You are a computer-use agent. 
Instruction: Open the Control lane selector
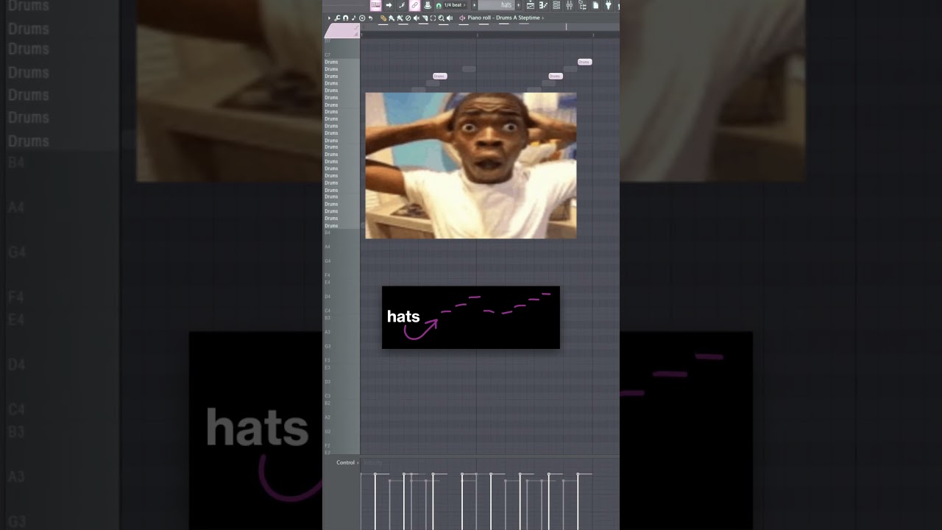pos(347,462)
